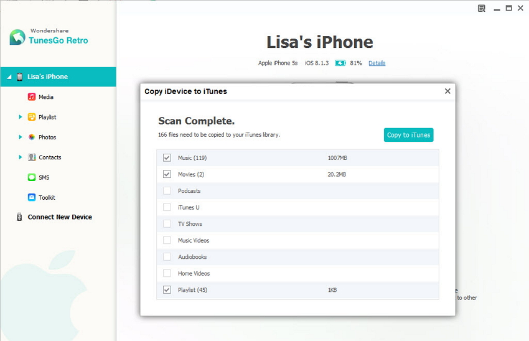Click the Media music note icon
This screenshot has width=529, height=341.
click(32, 97)
